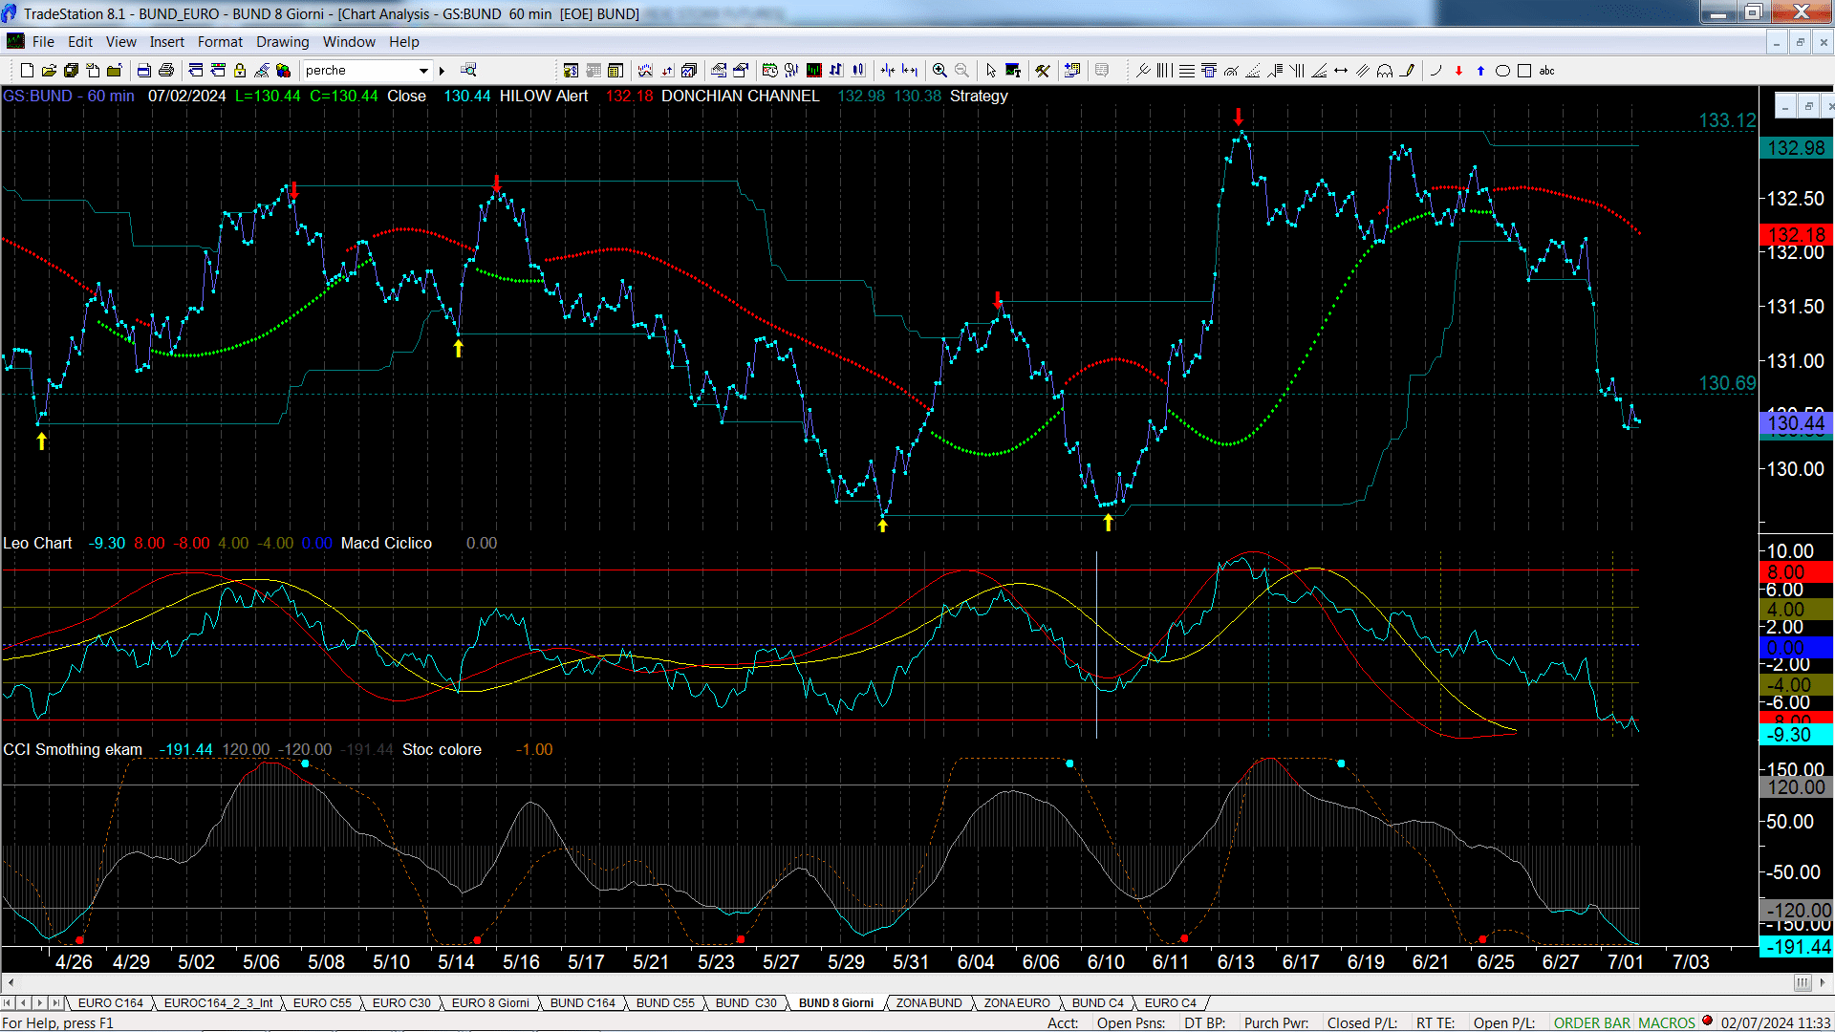This screenshot has width=1835, height=1032.
Task: Click MACROS in status bar
Action: tap(1666, 1023)
